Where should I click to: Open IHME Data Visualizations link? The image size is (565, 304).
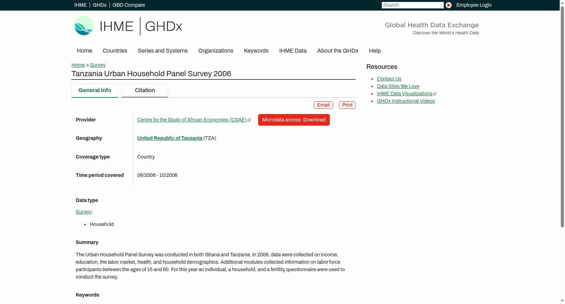pyautogui.click(x=404, y=94)
